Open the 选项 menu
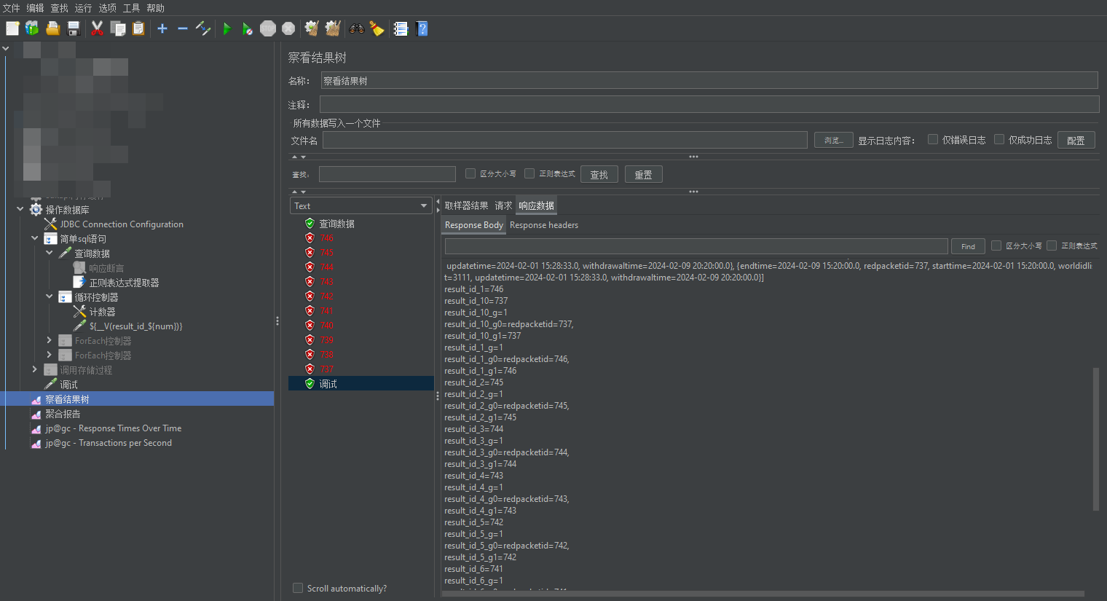 pos(107,8)
